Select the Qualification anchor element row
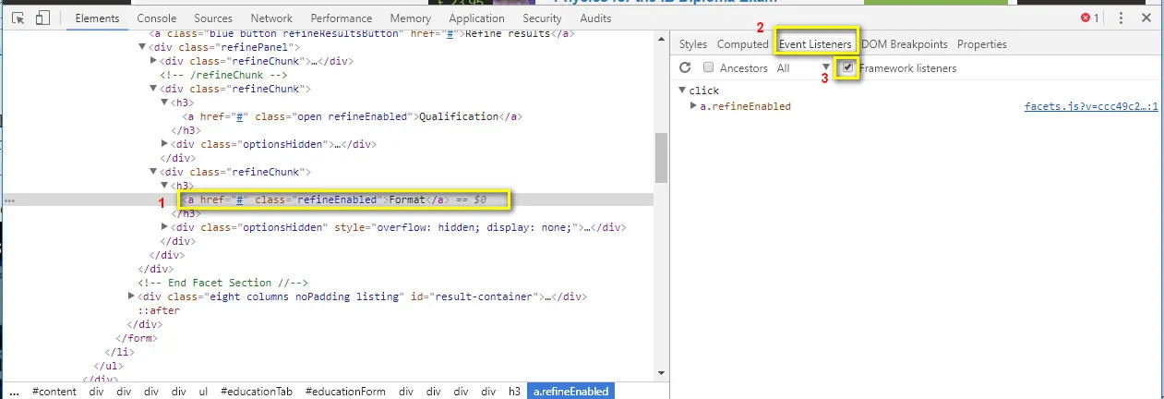This screenshot has height=399, width=1164. (354, 116)
